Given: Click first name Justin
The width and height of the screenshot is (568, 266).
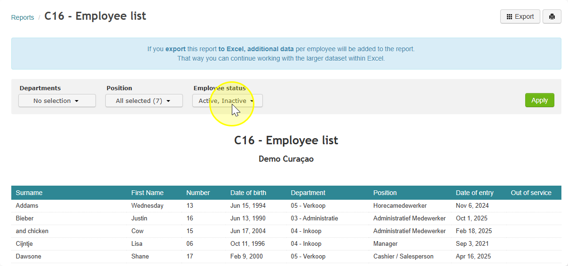Looking at the screenshot, I should click(139, 218).
